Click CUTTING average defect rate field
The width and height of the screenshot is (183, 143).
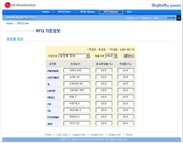point(104,77)
